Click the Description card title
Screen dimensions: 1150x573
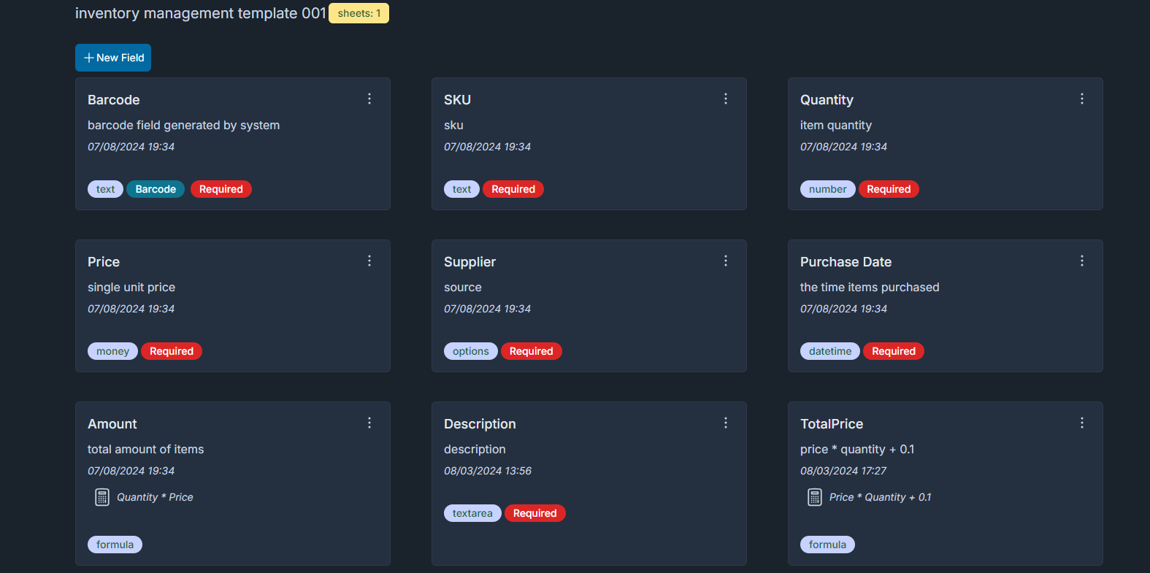[480, 424]
